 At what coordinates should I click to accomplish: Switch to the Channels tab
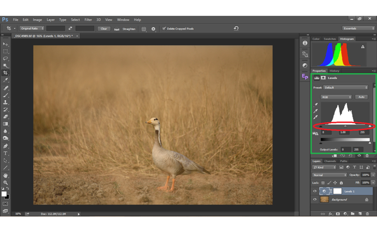pyautogui.click(x=330, y=161)
